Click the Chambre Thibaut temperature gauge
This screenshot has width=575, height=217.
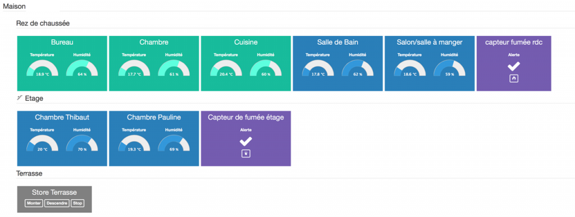(42, 143)
